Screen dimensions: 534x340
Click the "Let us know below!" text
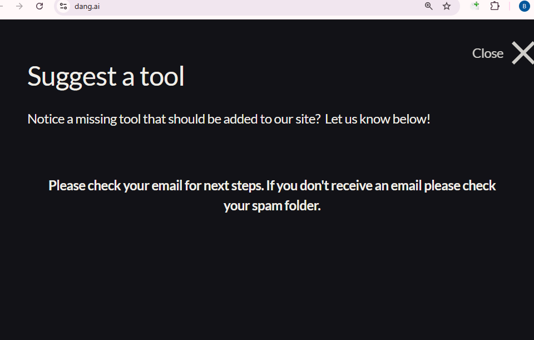point(378,119)
